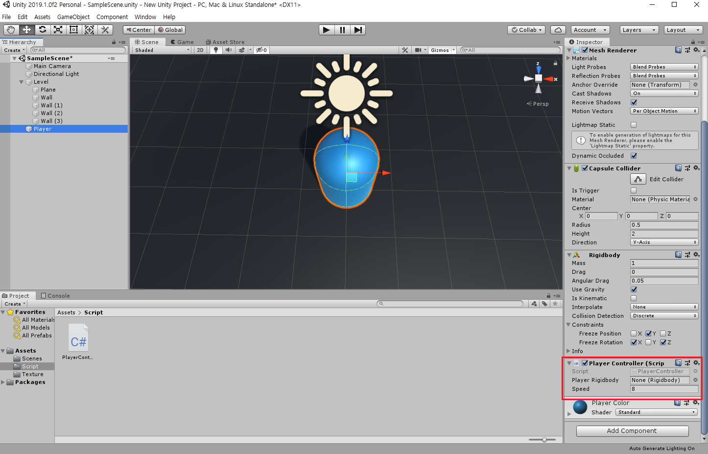Switch to the Asset Store tab

[x=225, y=42]
